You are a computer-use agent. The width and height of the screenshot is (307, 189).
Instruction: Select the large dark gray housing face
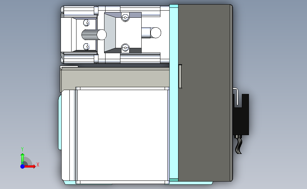coord(204,93)
